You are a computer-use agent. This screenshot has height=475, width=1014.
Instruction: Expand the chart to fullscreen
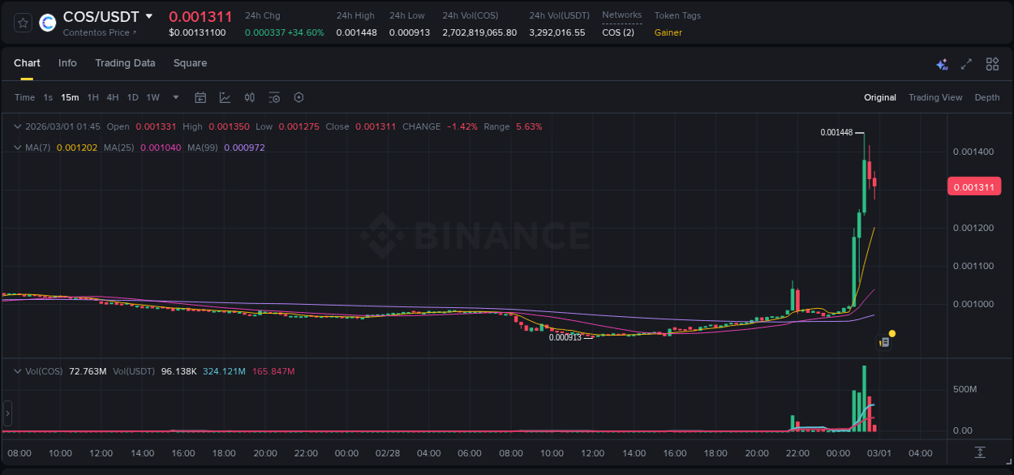[x=966, y=63]
